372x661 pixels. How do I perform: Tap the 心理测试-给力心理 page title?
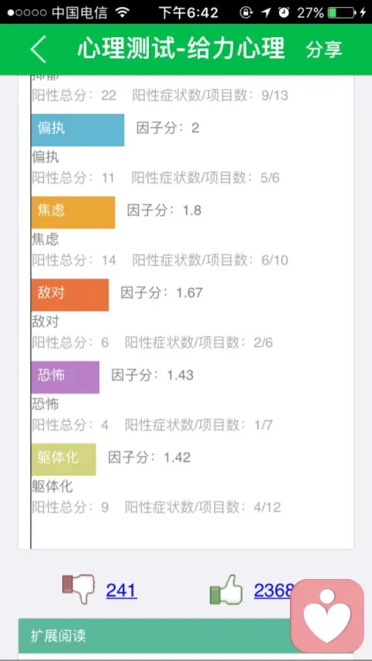[181, 49]
